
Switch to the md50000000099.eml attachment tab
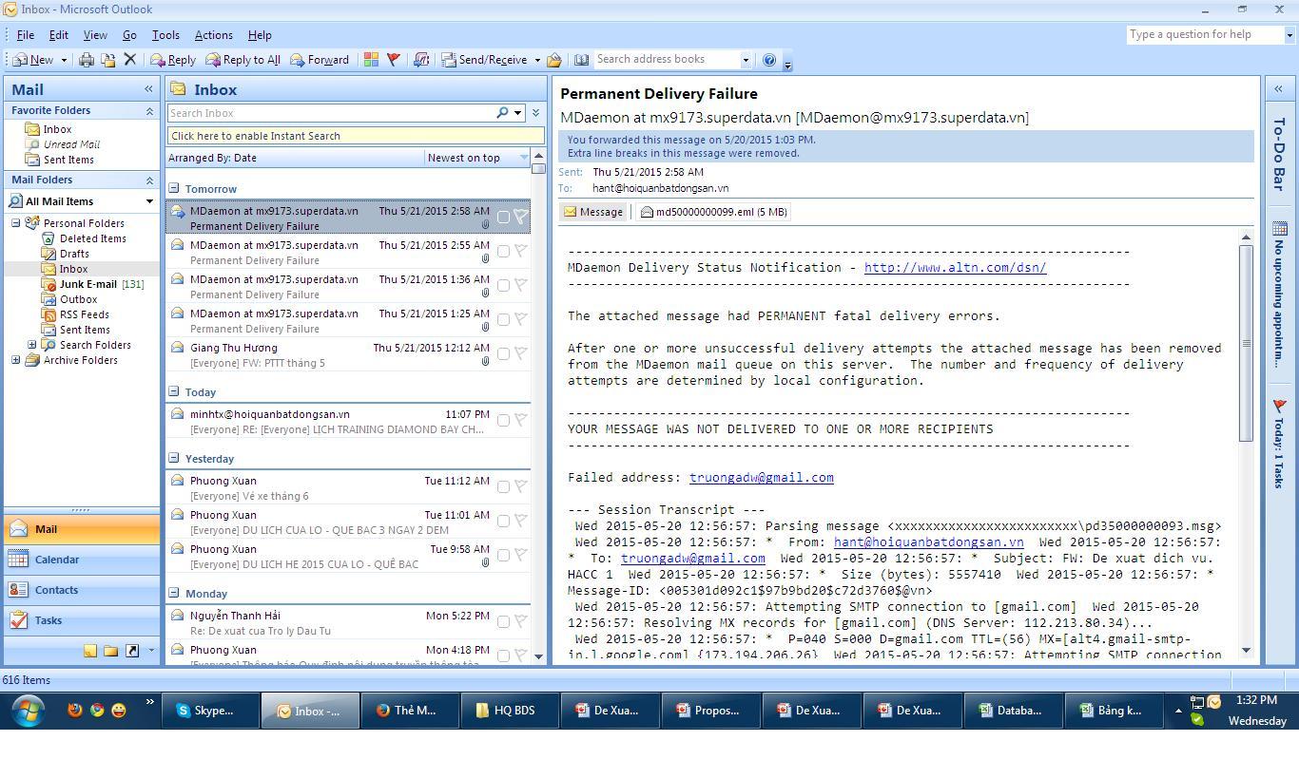(x=713, y=212)
